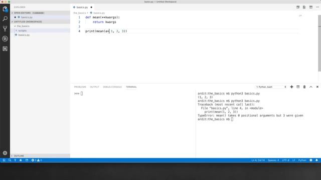This screenshot has width=321, height=180.
Task: Click first icon in status bar
Action: (4, 160)
